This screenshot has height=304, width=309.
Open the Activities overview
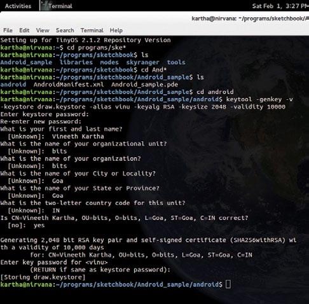tap(18, 6)
